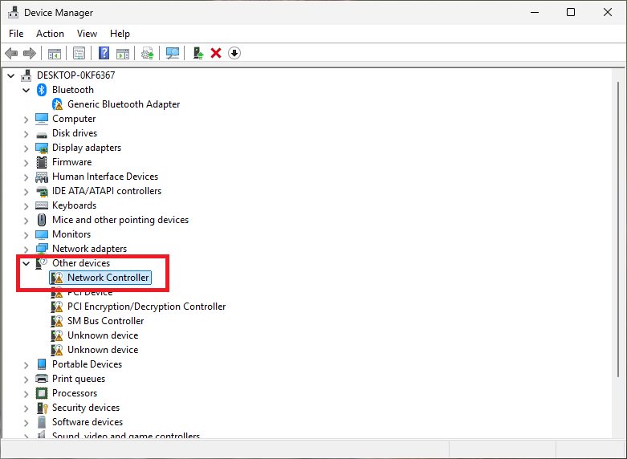Click the Monitors category icon
Image resolution: width=627 pixels, height=459 pixels.
[x=42, y=234]
